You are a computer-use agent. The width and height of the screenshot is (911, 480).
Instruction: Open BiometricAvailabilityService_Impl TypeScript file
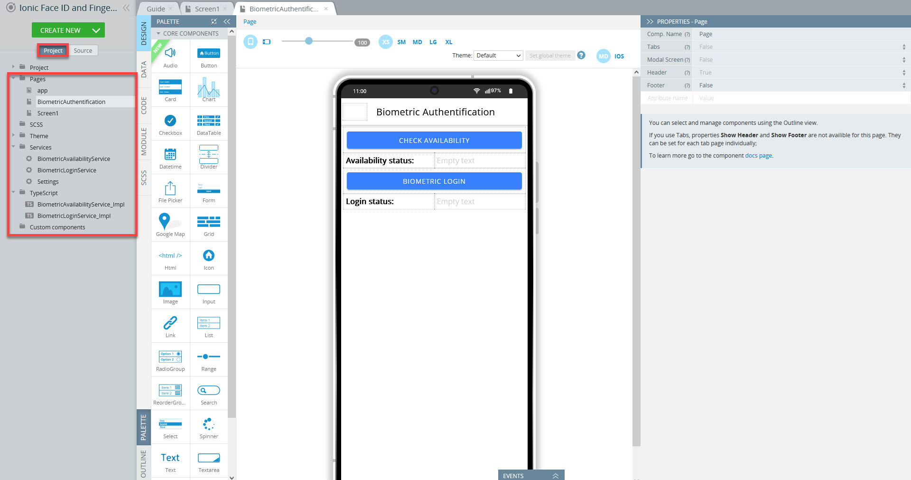pos(81,205)
